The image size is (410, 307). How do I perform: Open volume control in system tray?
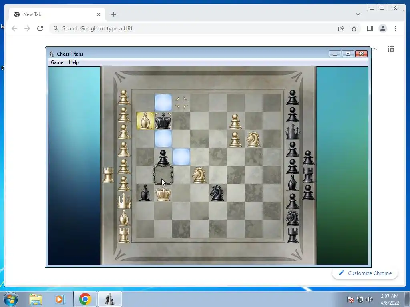370,299
